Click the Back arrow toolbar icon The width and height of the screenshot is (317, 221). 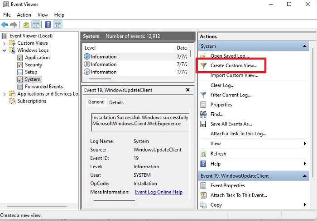click(5, 25)
